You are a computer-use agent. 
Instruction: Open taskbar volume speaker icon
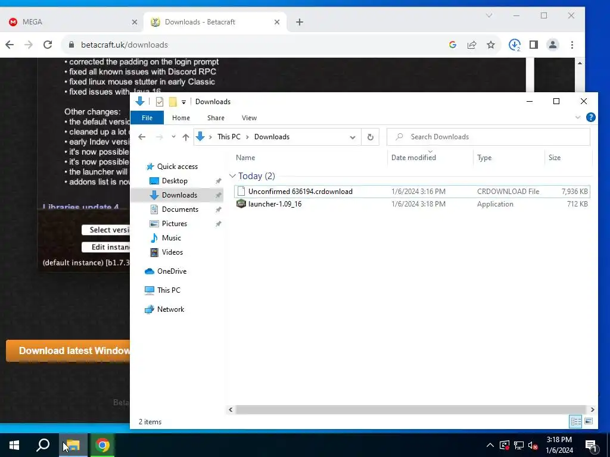coord(533,445)
